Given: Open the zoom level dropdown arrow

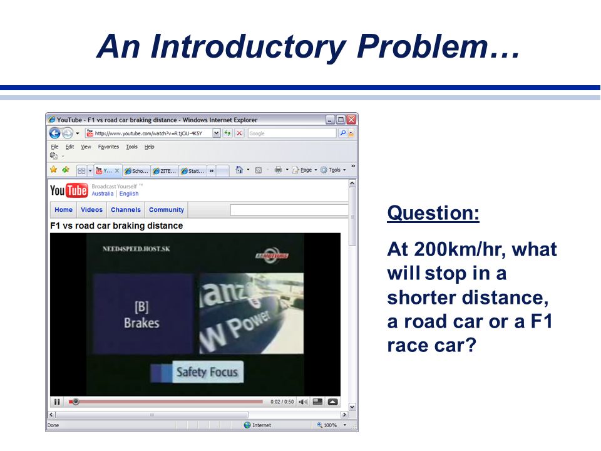Looking at the screenshot, I should coord(344,425).
